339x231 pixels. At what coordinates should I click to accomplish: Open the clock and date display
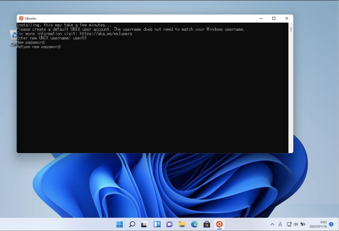(318, 224)
